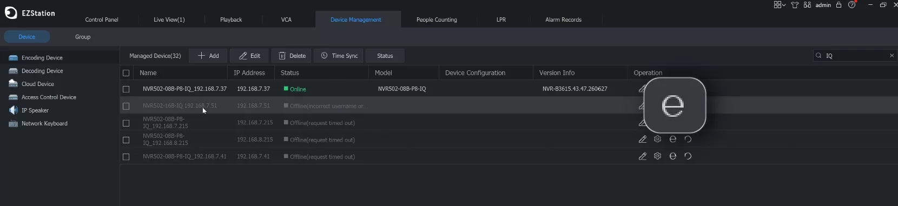This screenshot has height=206, width=898.
Task: Click the admin user label
Action: point(823,5)
